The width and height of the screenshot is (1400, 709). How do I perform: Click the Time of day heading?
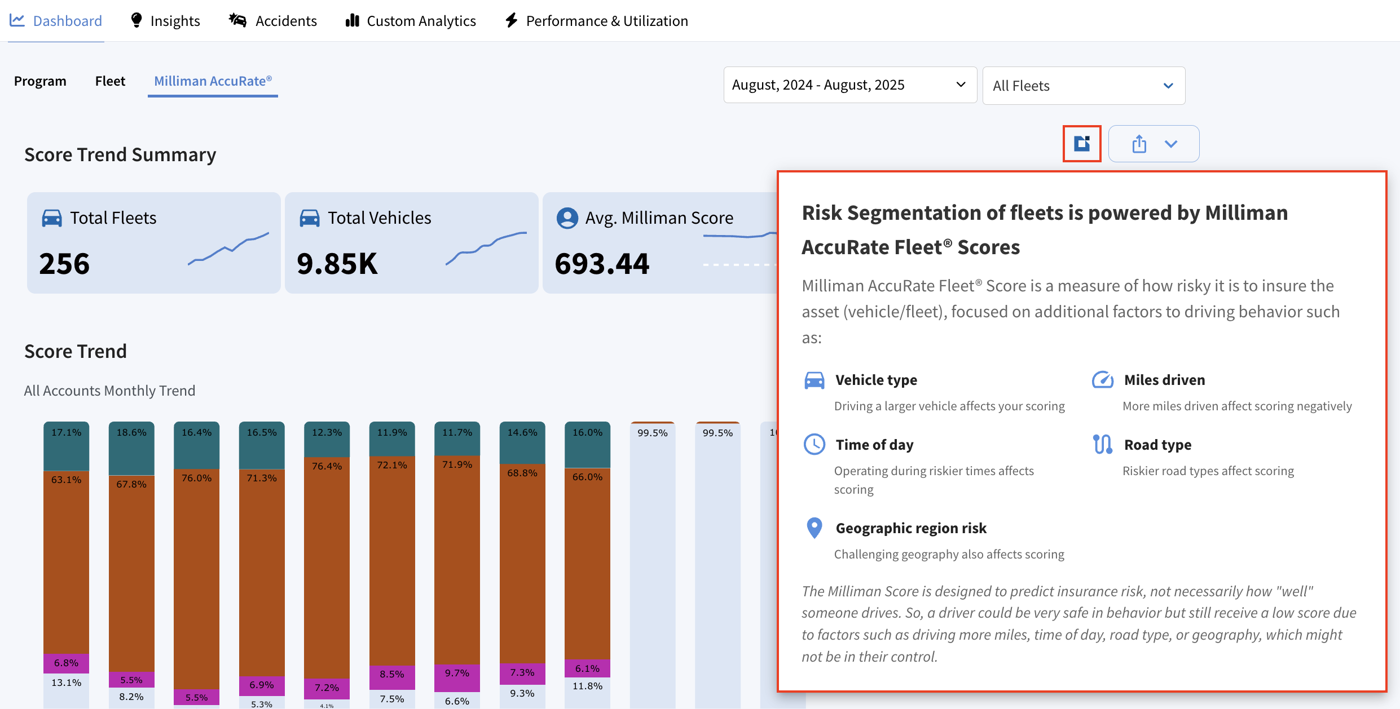[x=874, y=445]
